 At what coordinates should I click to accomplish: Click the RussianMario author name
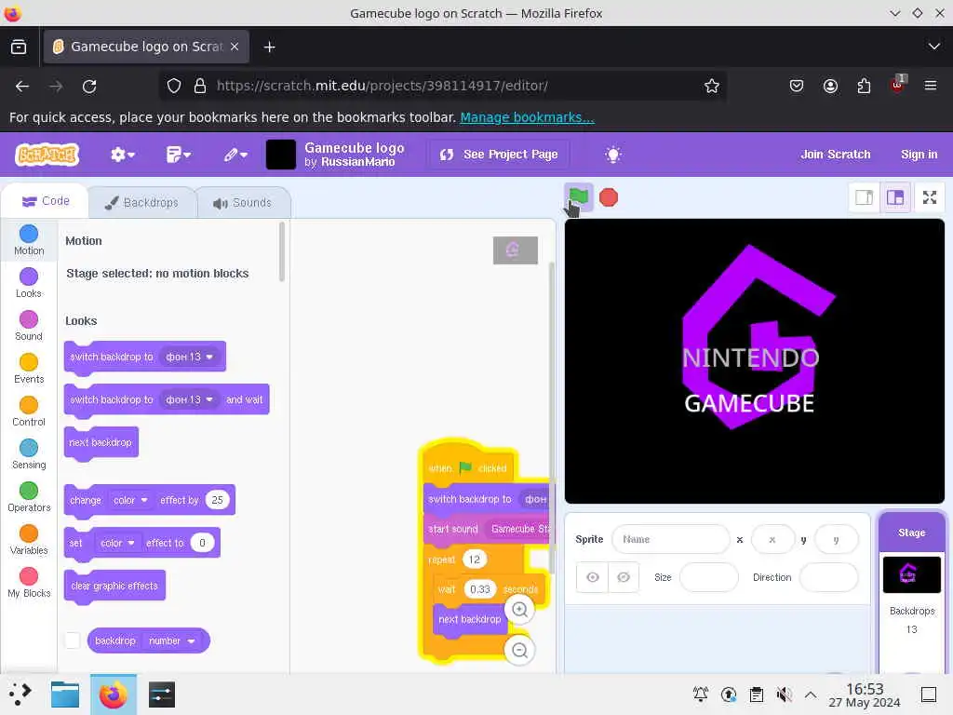(358, 162)
